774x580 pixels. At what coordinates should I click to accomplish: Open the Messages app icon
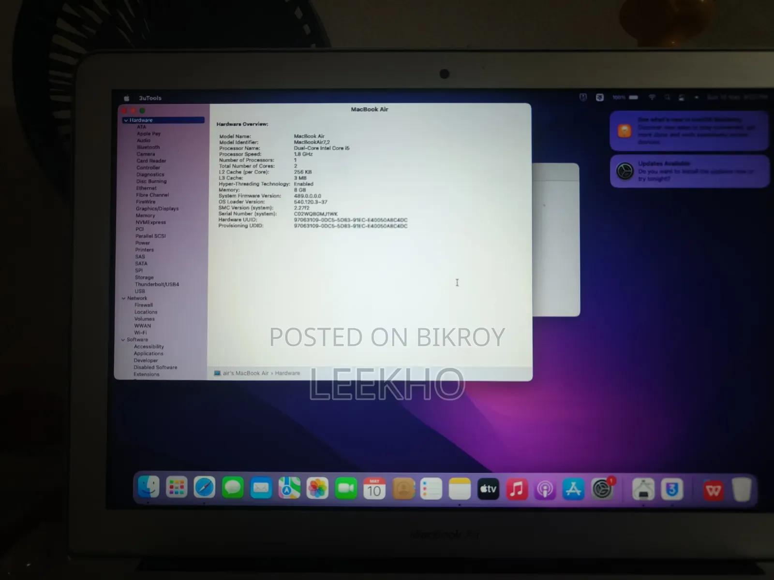coord(233,488)
